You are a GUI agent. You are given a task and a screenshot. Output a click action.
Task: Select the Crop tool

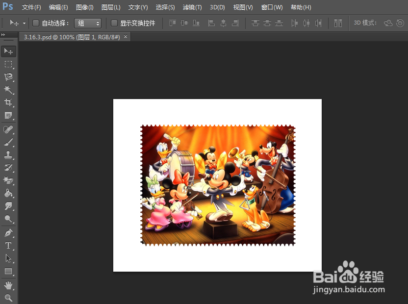(x=9, y=102)
